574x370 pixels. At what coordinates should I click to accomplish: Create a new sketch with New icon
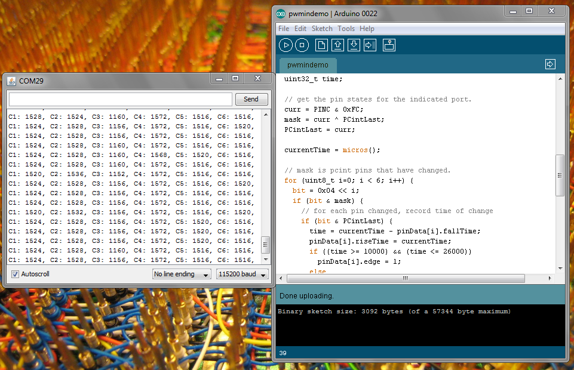[322, 45]
